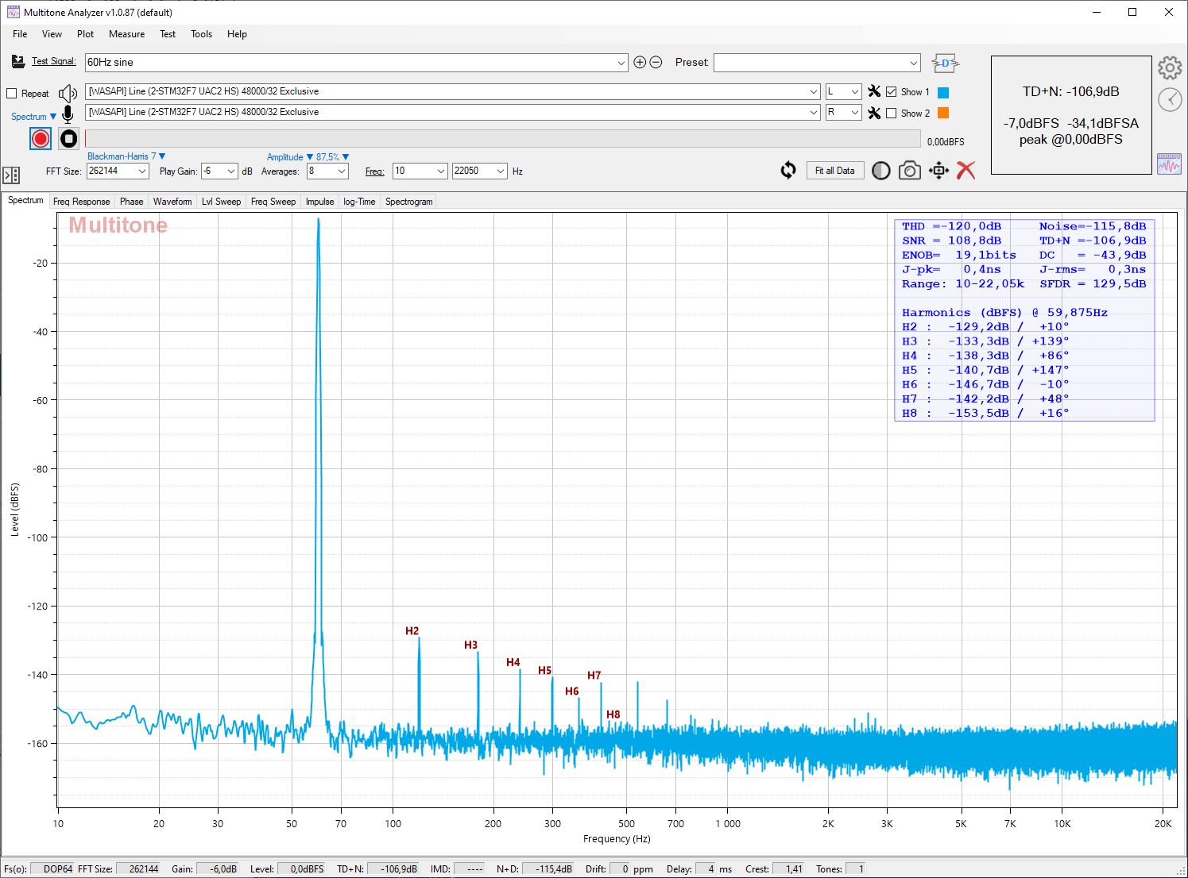
Task: Expand the Test Signal 60Hz sine dropdown
Action: coord(621,63)
